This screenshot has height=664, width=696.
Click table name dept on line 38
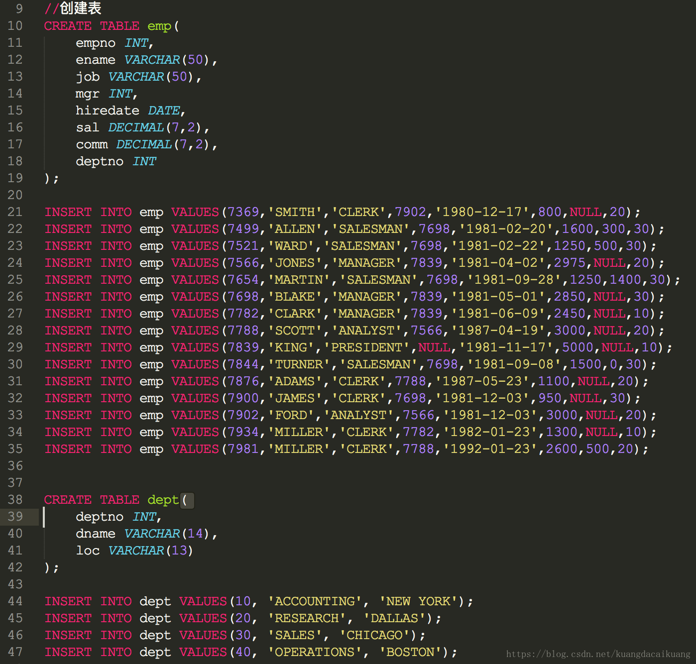[x=163, y=500]
